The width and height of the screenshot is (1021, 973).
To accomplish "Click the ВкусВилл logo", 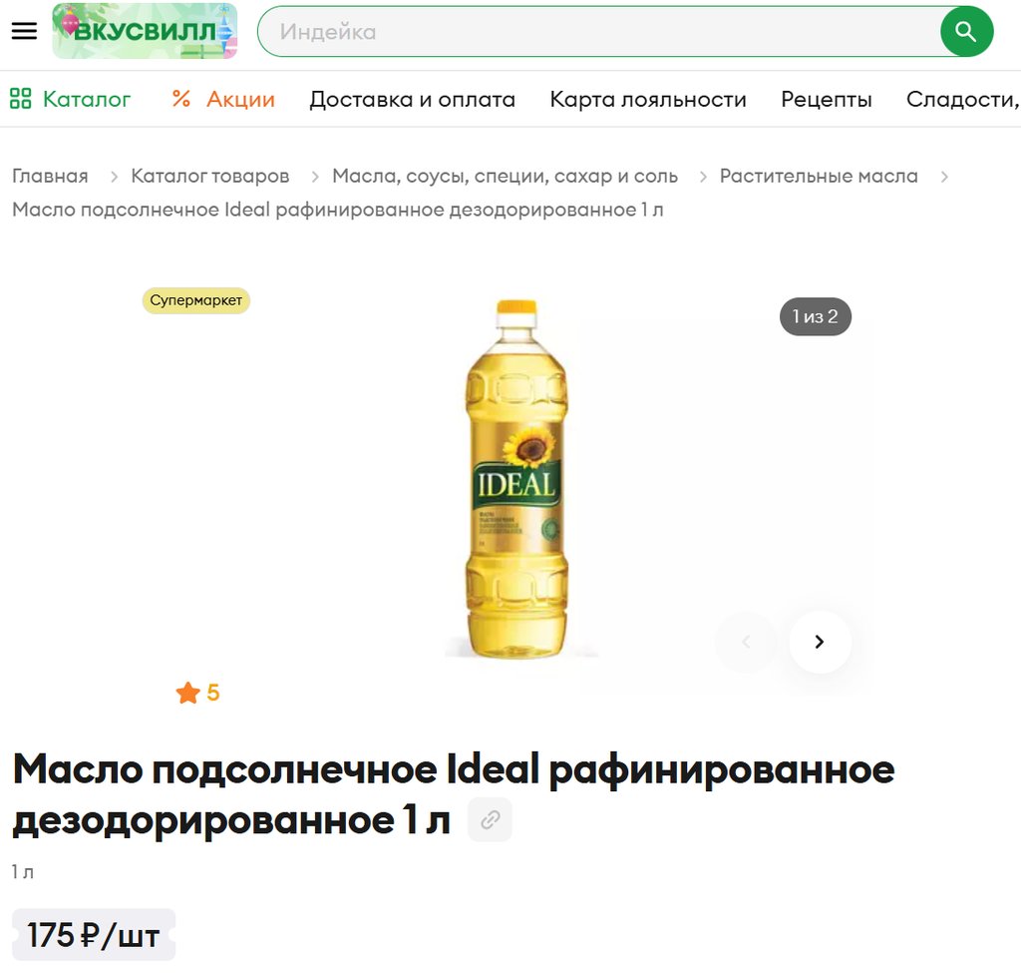I will tap(145, 31).
